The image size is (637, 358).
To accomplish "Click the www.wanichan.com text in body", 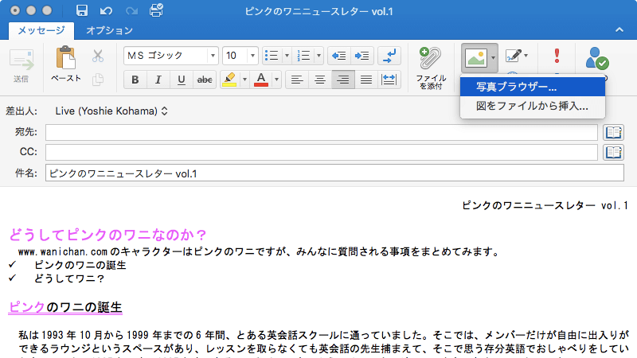I will (x=63, y=251).
